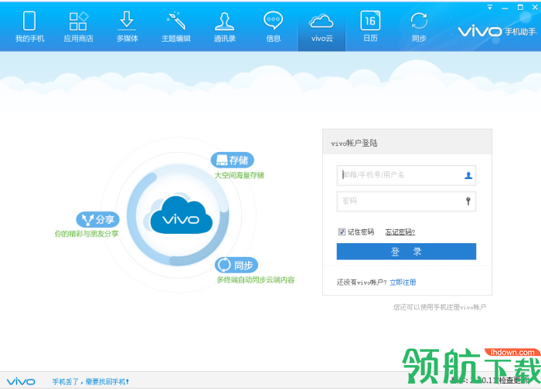Open the 信息 messages section
This screenshot has width=541, height=389.
coord(274,27)
